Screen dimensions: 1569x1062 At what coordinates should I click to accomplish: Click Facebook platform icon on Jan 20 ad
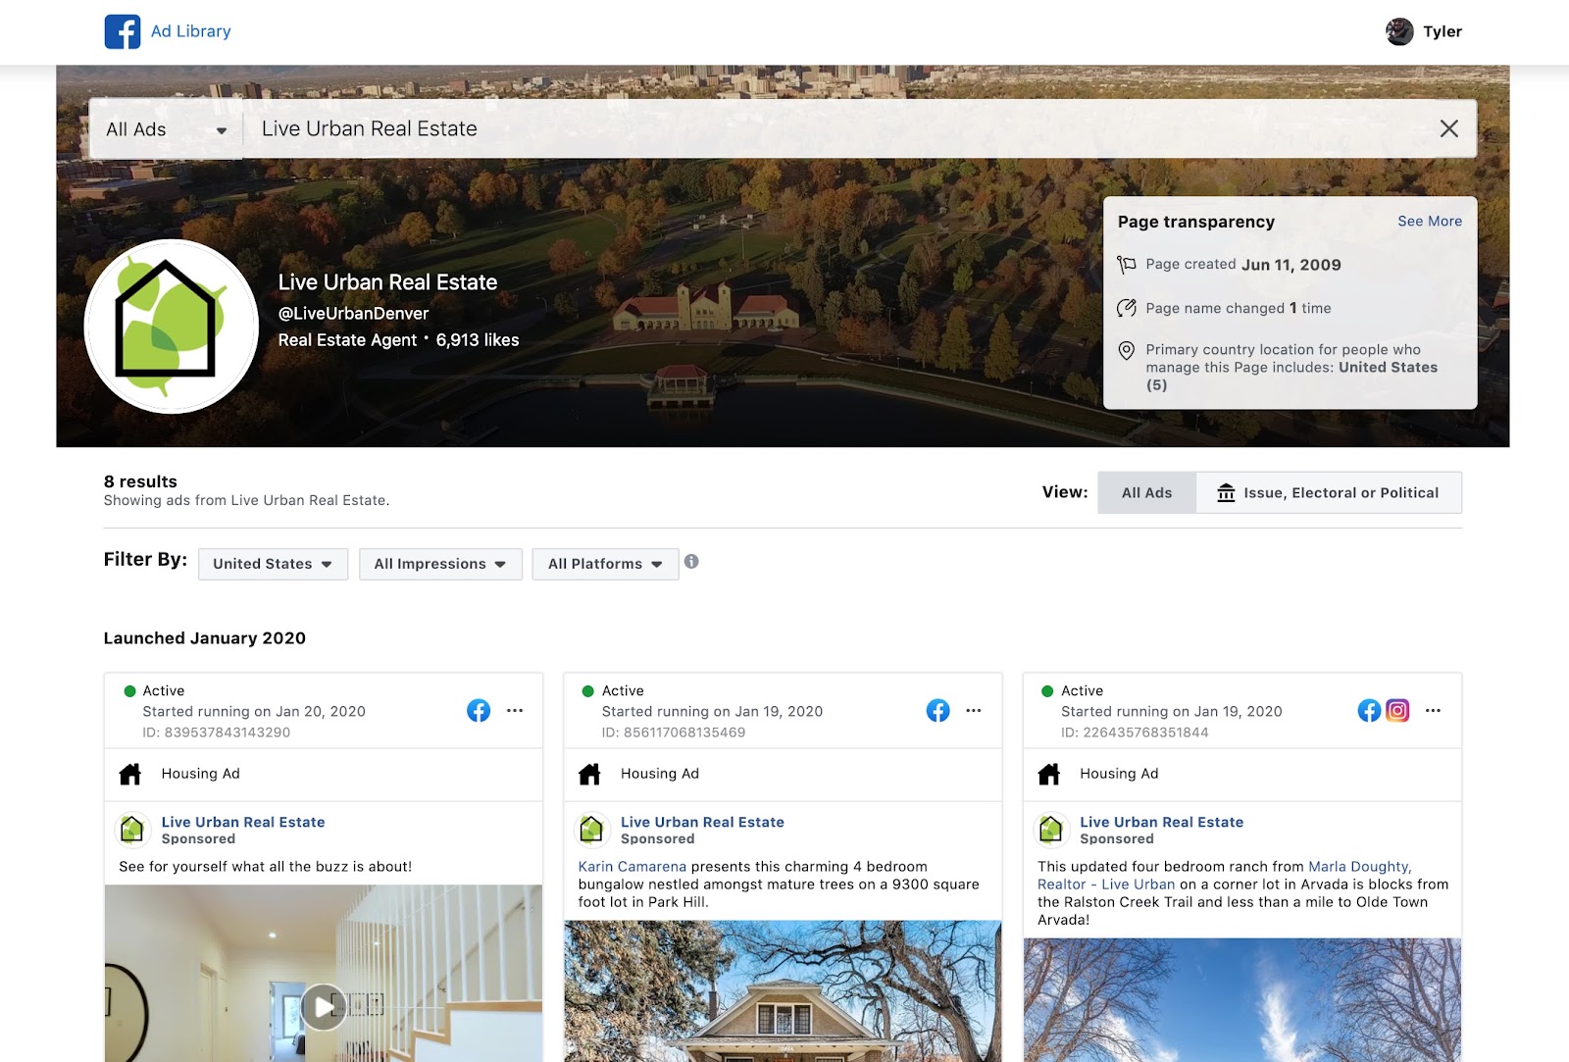(x=479, y=711)
